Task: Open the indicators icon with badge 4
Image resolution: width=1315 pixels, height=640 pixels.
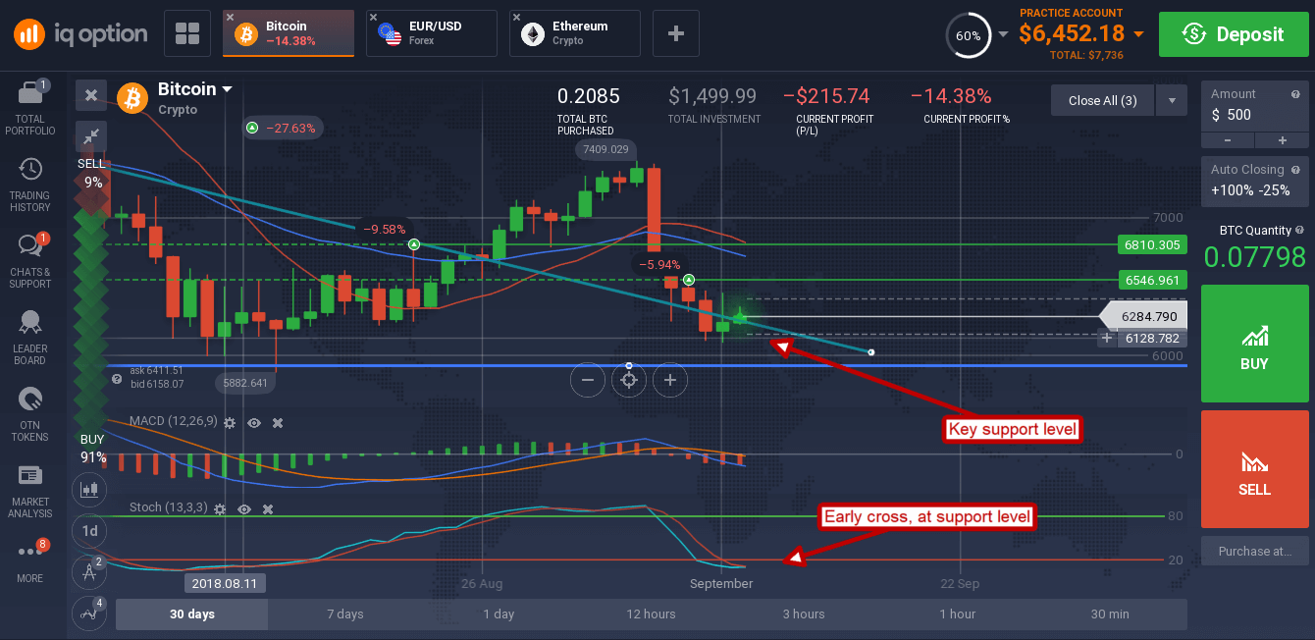Action: point(89,613)
